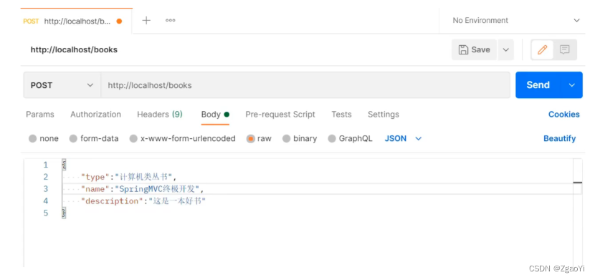
Task: Expand the Save options arrow
Action: (x=506, y=49)
